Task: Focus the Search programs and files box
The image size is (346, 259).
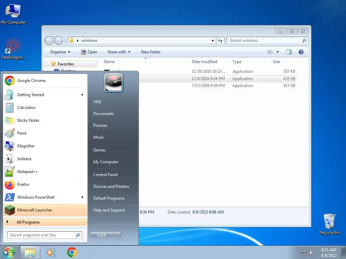Action: (x=44, y=235)
